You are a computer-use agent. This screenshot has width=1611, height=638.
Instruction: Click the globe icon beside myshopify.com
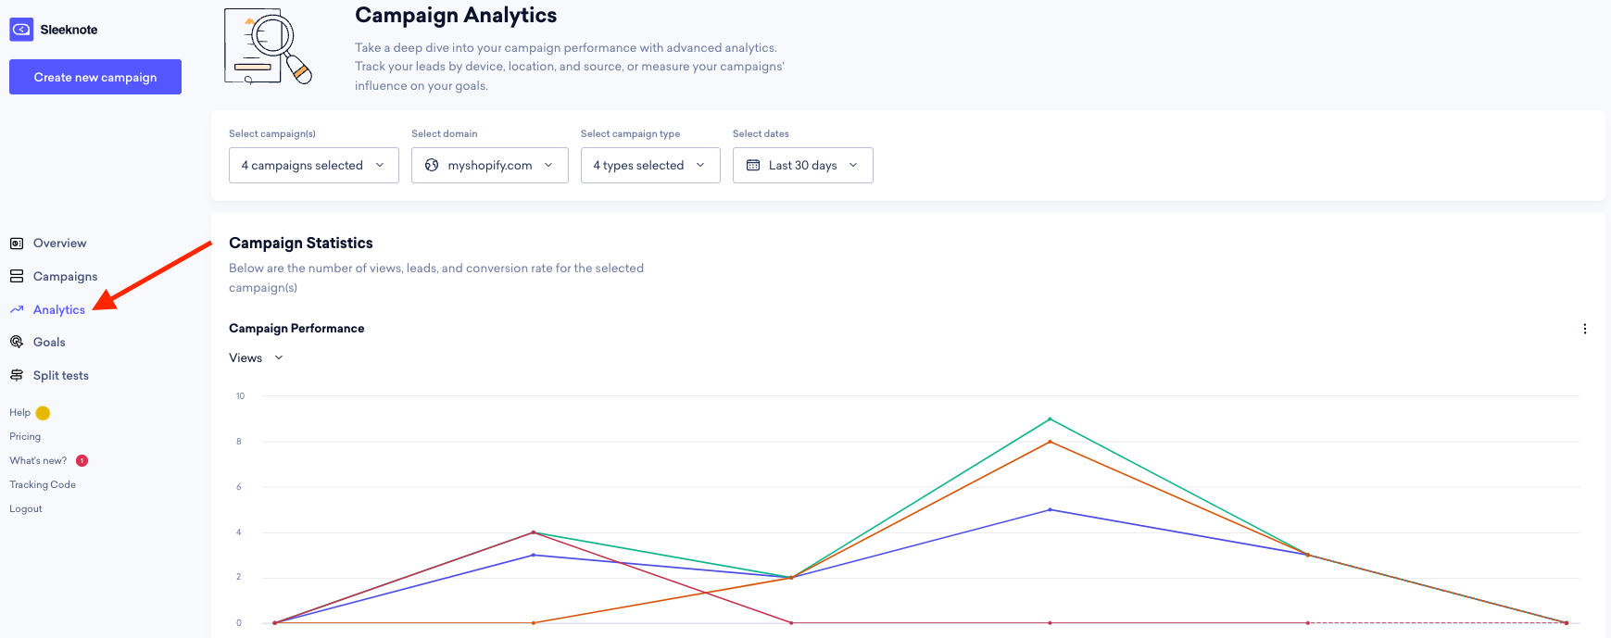pos(432,165)
